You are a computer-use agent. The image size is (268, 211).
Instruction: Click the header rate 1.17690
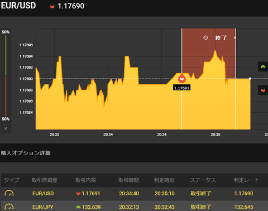click(x=71, y=6)
